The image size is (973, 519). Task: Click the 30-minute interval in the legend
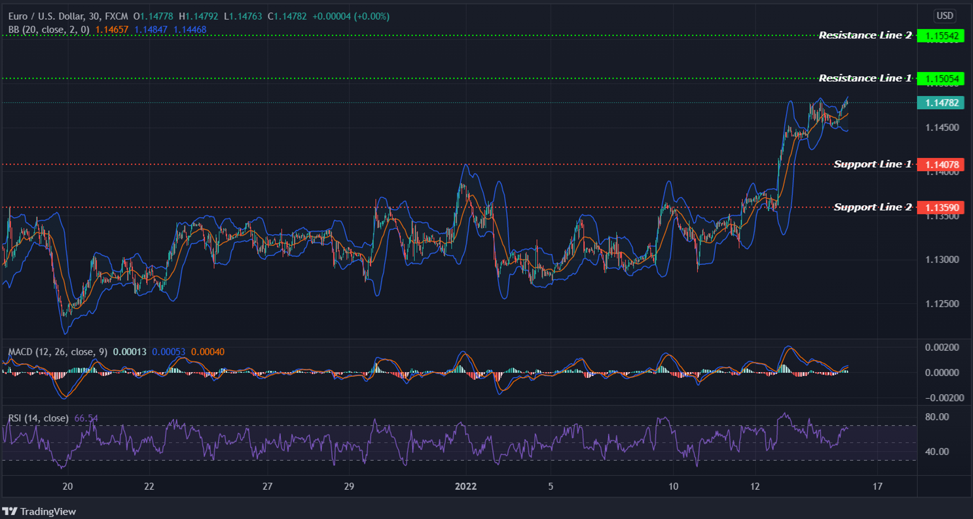click(x=94, y=16)
